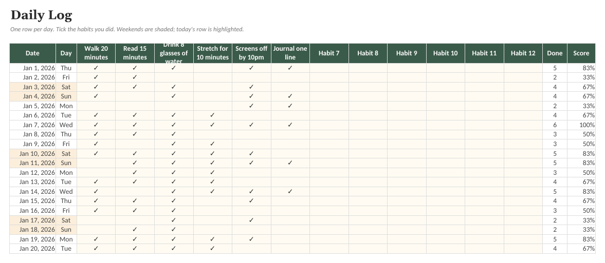Select the Jan 1, 2026 date cell
Viewport: 605px width, 263px height.
[x=32, y=68]
